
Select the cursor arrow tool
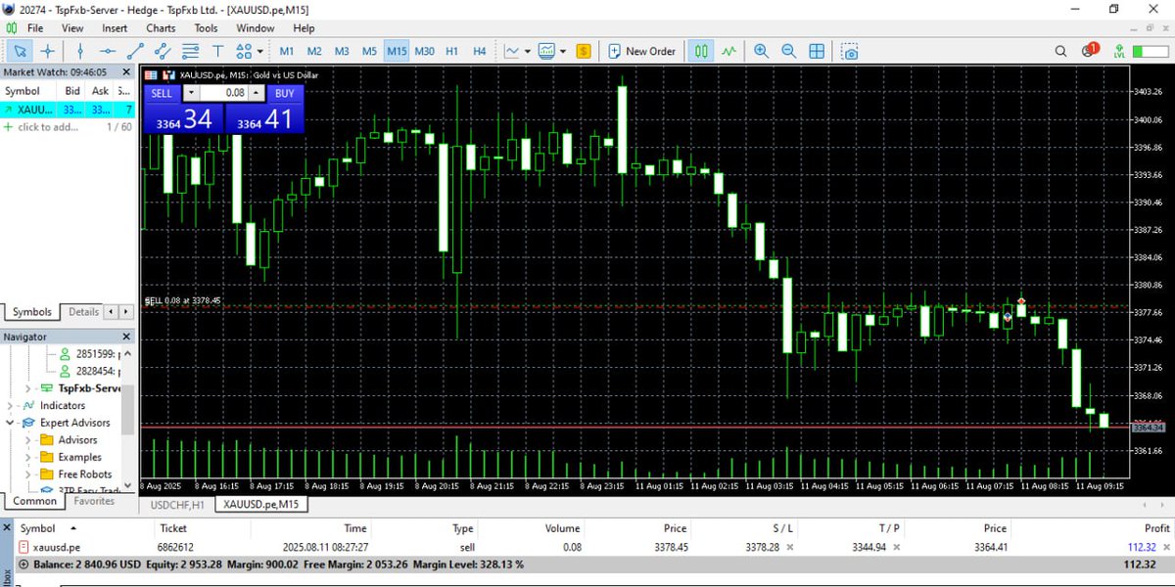click(x=20, y=51)
